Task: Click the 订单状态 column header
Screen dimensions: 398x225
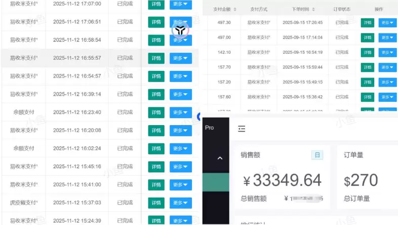Action: click(x=342, y=9)
